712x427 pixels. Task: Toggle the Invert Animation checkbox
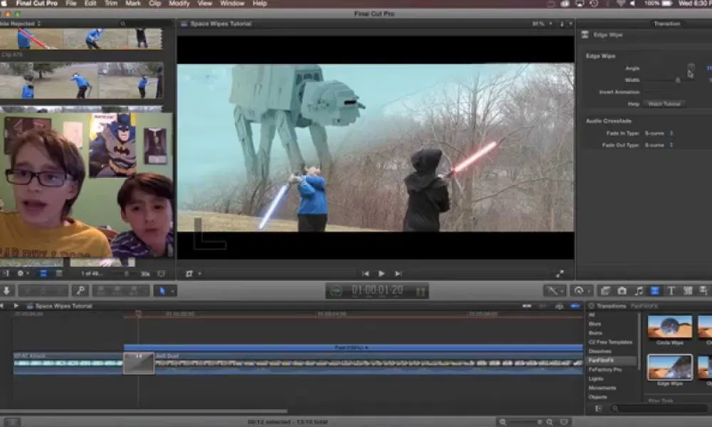[649, 93]
